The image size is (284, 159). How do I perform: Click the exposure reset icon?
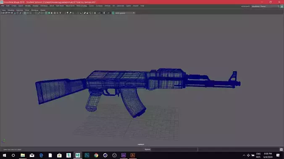coord(95,13)
